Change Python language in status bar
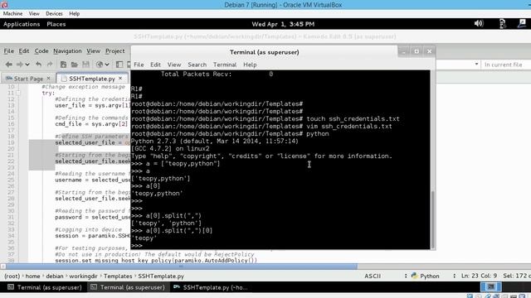 (x=426, y=276)
